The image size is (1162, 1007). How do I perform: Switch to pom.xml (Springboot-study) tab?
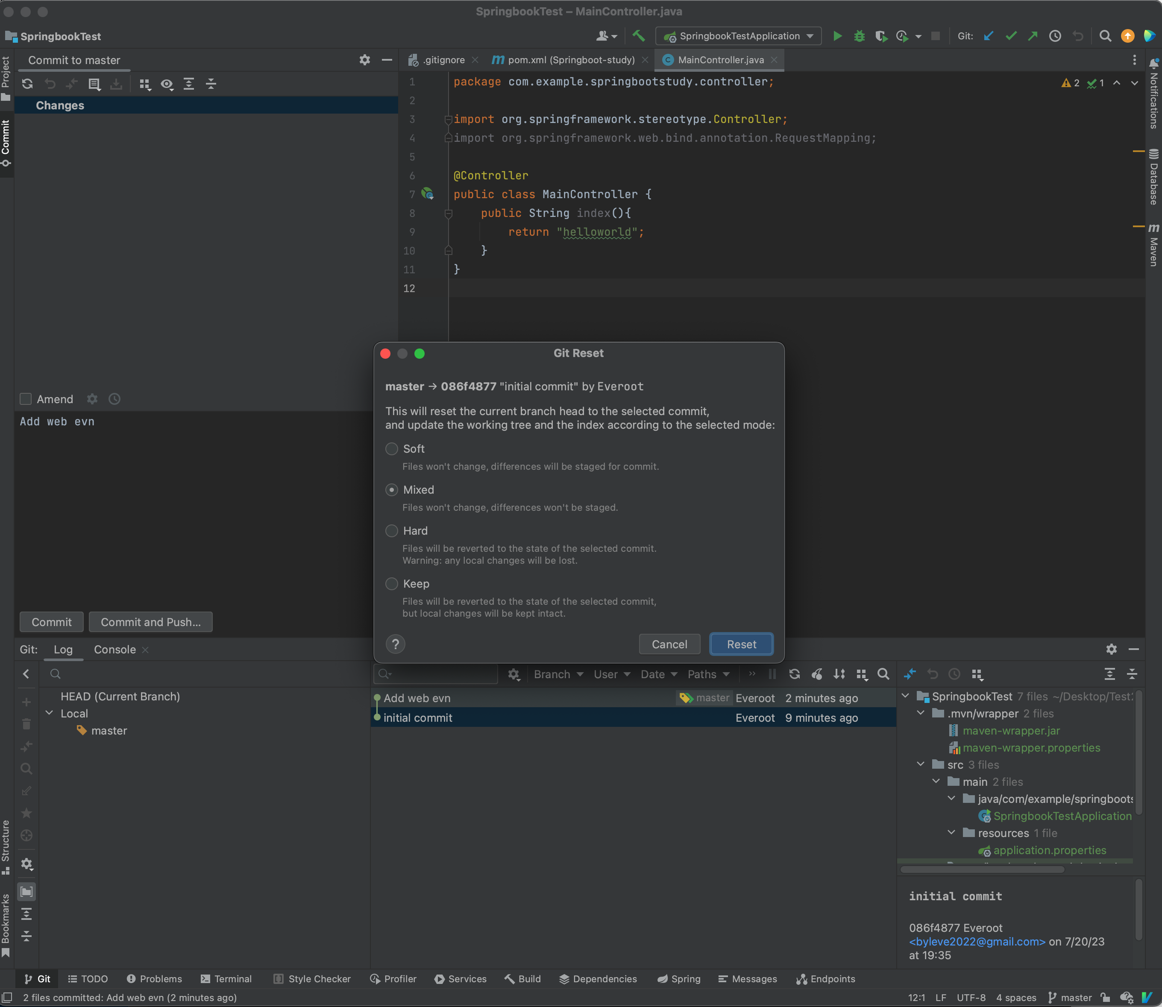click(571, 59)
